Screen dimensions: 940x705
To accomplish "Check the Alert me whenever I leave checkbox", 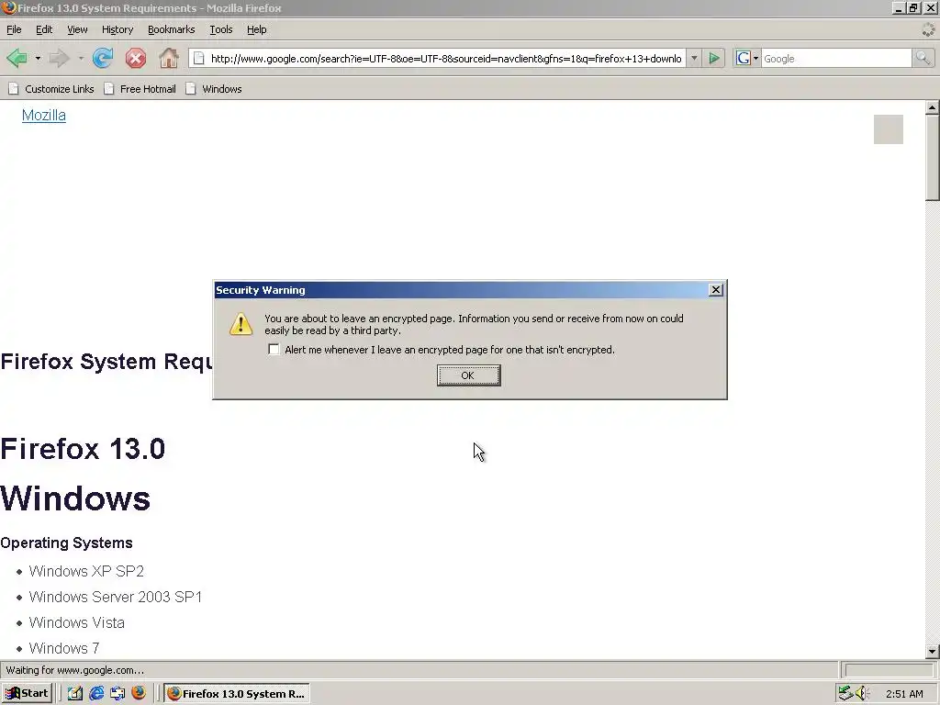I will pyautogui.click(x=274, y=349).
